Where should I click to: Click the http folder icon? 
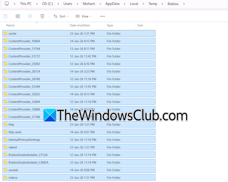(6, 124)
